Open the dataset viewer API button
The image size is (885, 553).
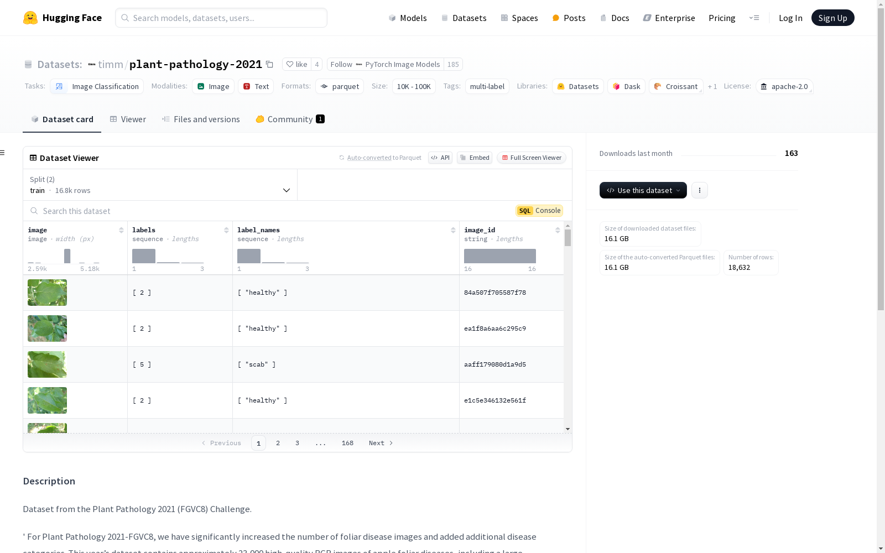pyautogui.click(x=440, y=158)
